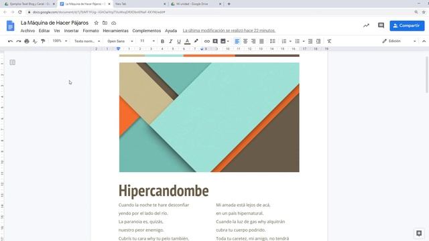Open the highlight color marker

[x=196, y=42]
